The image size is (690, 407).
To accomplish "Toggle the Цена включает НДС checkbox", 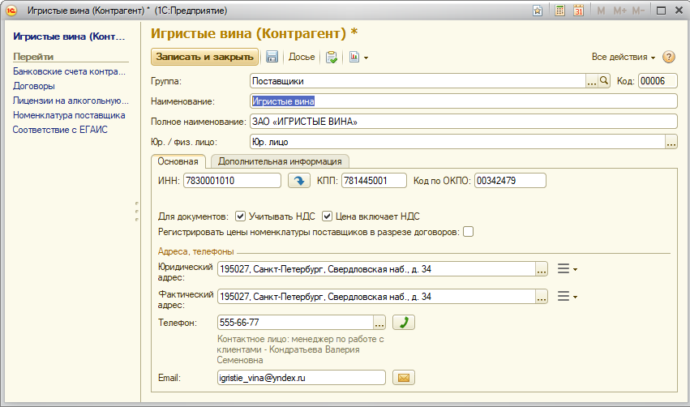I will pos(327,216).
